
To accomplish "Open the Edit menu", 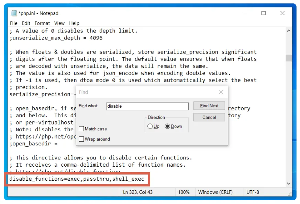I will click(x=26, y=23).
